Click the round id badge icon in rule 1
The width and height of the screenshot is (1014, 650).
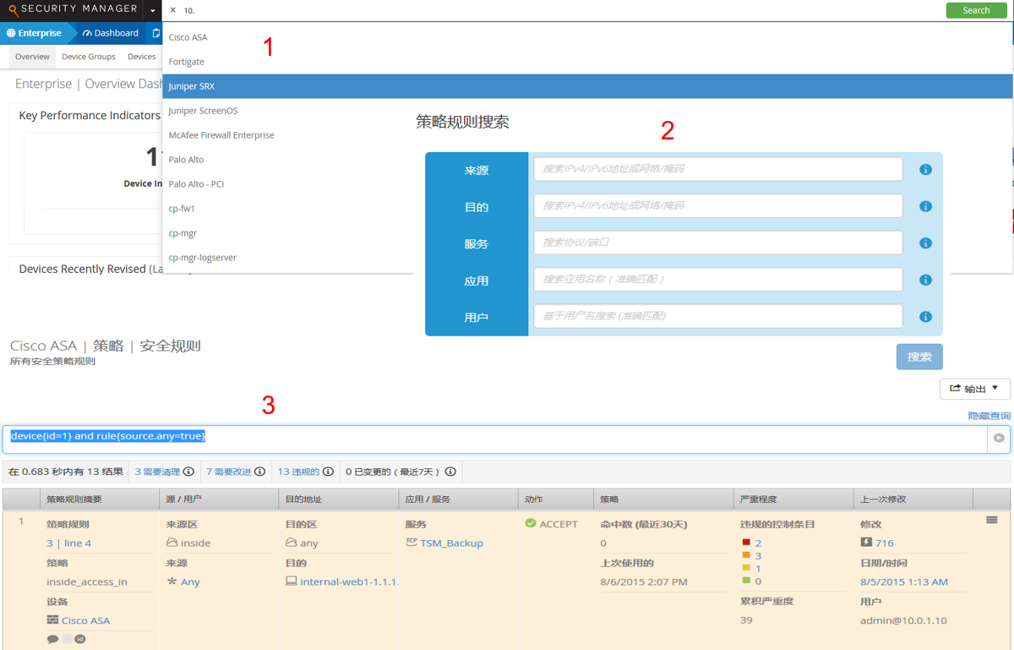80,639
